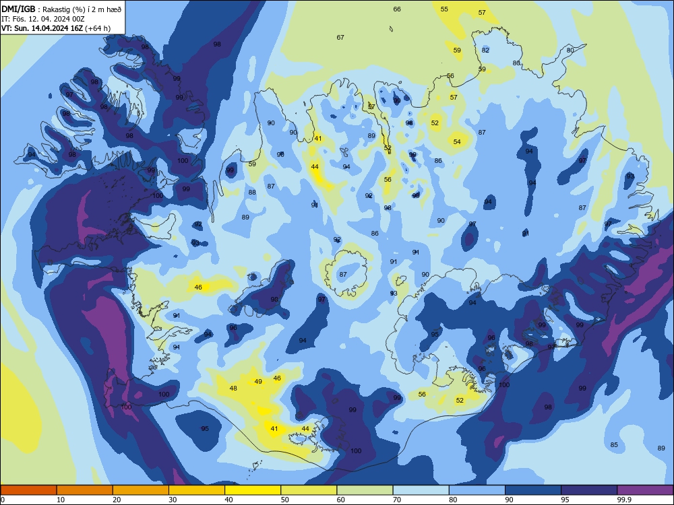Viewport: 674px width, 505px height.
Task: Click the value 49 in the southwest yellow area
Action: tap(258, 381)
